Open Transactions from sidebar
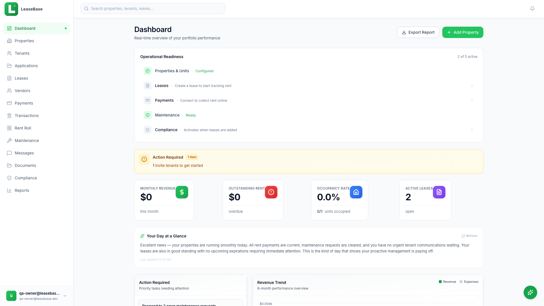Viewport: 544px width, 306px height. pos(37,116)
